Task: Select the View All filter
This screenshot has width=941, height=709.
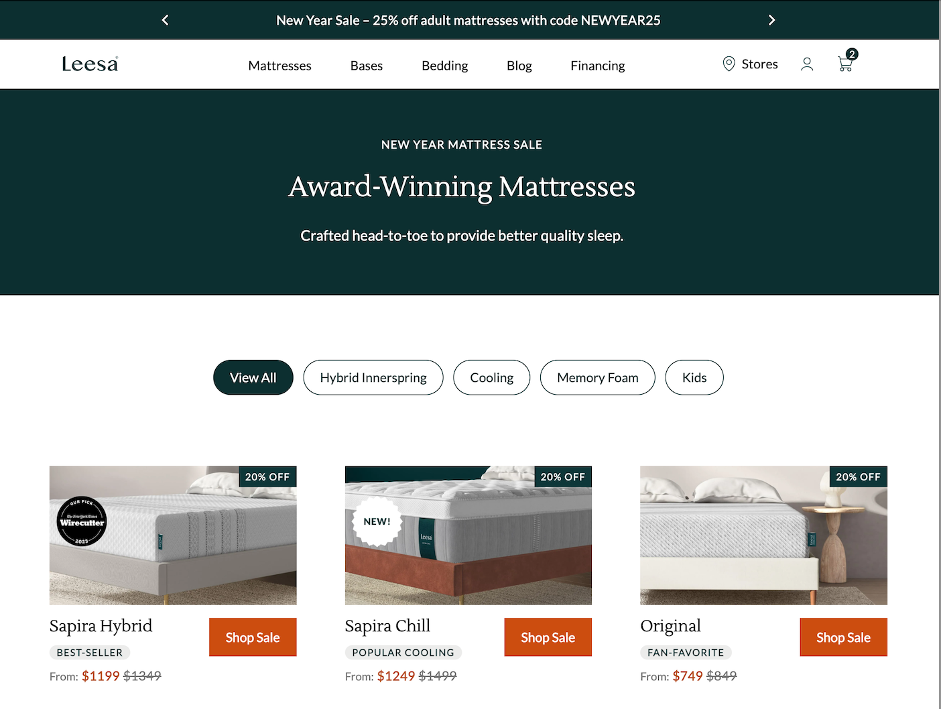Action: pos(253,377)
